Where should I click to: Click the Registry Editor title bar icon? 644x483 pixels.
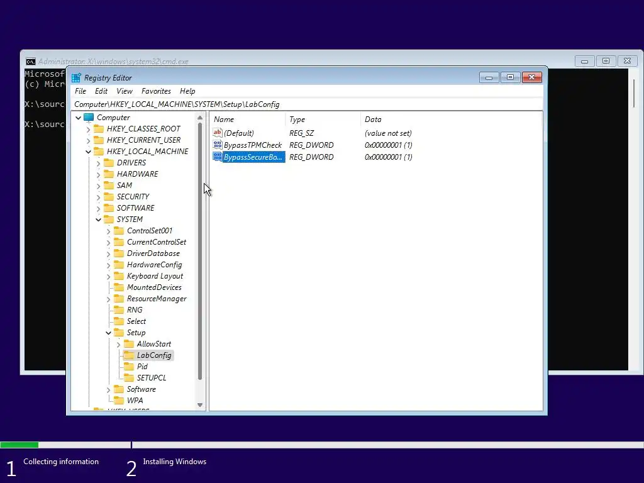point(76,77)
